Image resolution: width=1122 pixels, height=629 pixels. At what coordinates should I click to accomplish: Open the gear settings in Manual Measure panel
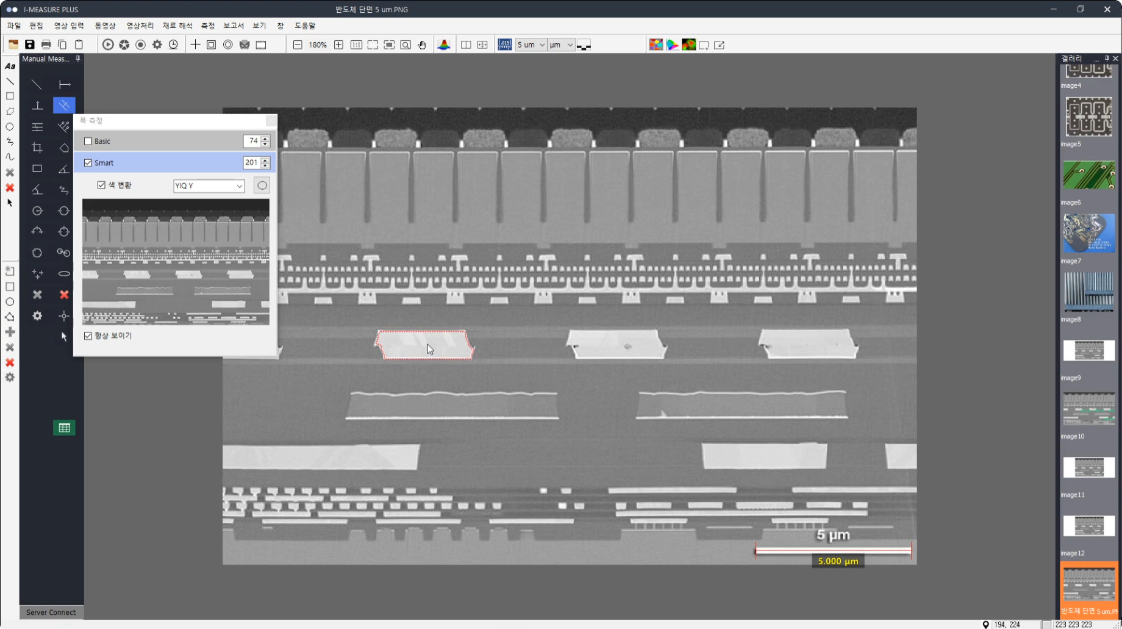[37, 316]
